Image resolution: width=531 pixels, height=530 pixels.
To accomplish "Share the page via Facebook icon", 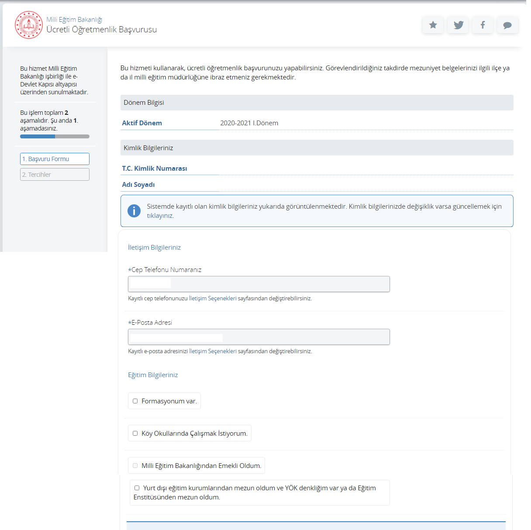I will point(483,25).
